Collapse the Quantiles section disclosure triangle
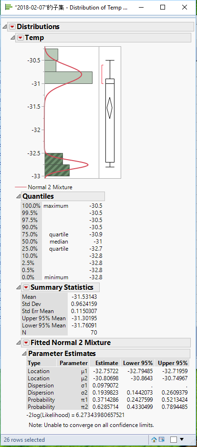197x447 pixels. coord(19,196)
